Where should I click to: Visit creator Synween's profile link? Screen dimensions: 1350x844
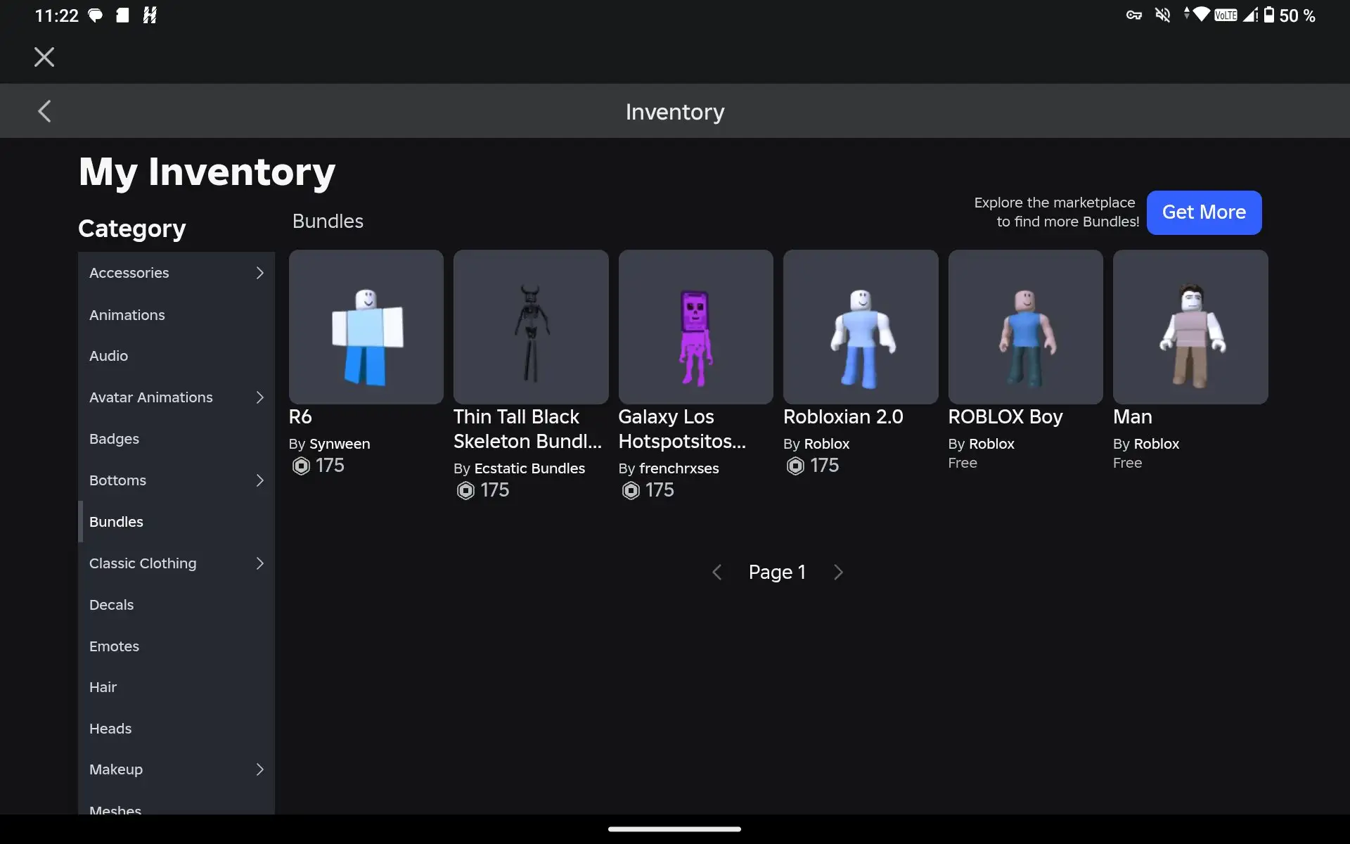[x=340, y=444]
